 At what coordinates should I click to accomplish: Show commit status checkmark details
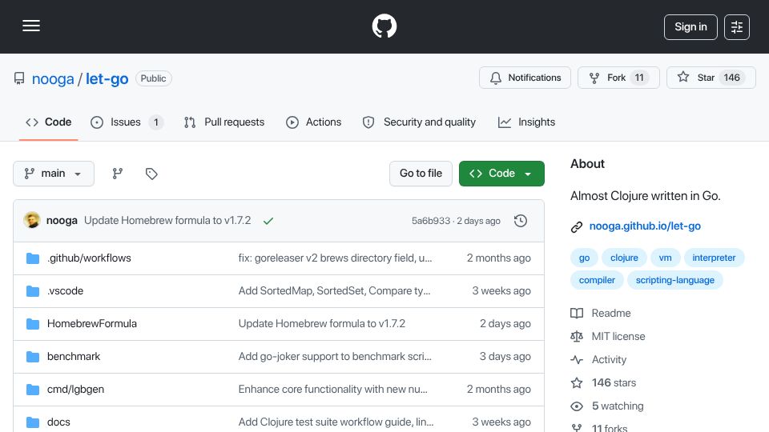coord(268,221)
